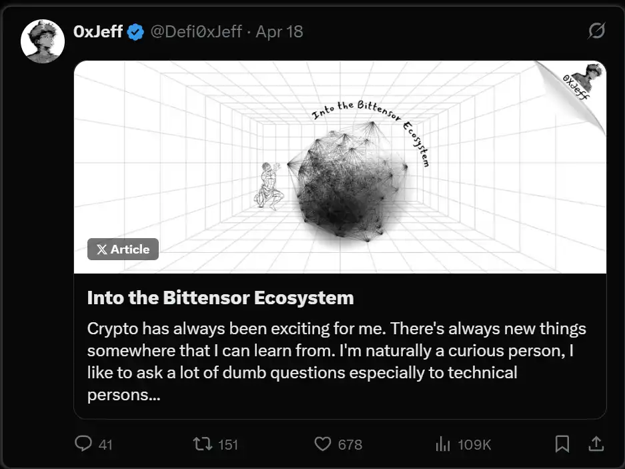Click the 0xJeff display name
625x469 pixels.
pos(97,31)
